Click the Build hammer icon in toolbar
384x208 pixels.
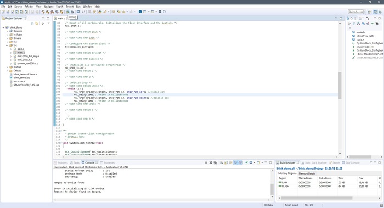pos(43,12)
